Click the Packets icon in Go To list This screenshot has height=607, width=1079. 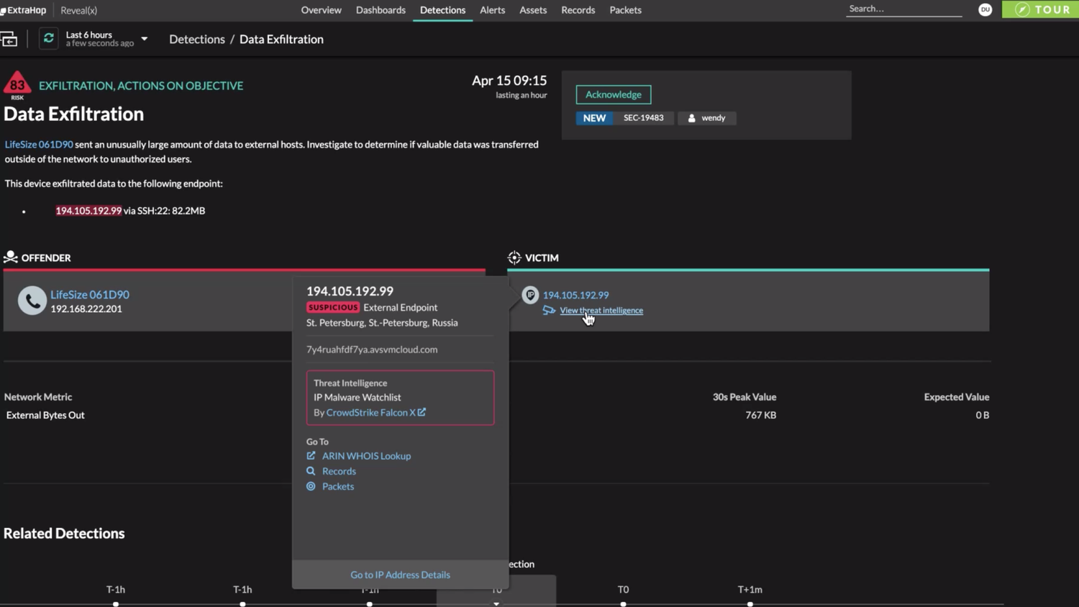click(311, 486)
